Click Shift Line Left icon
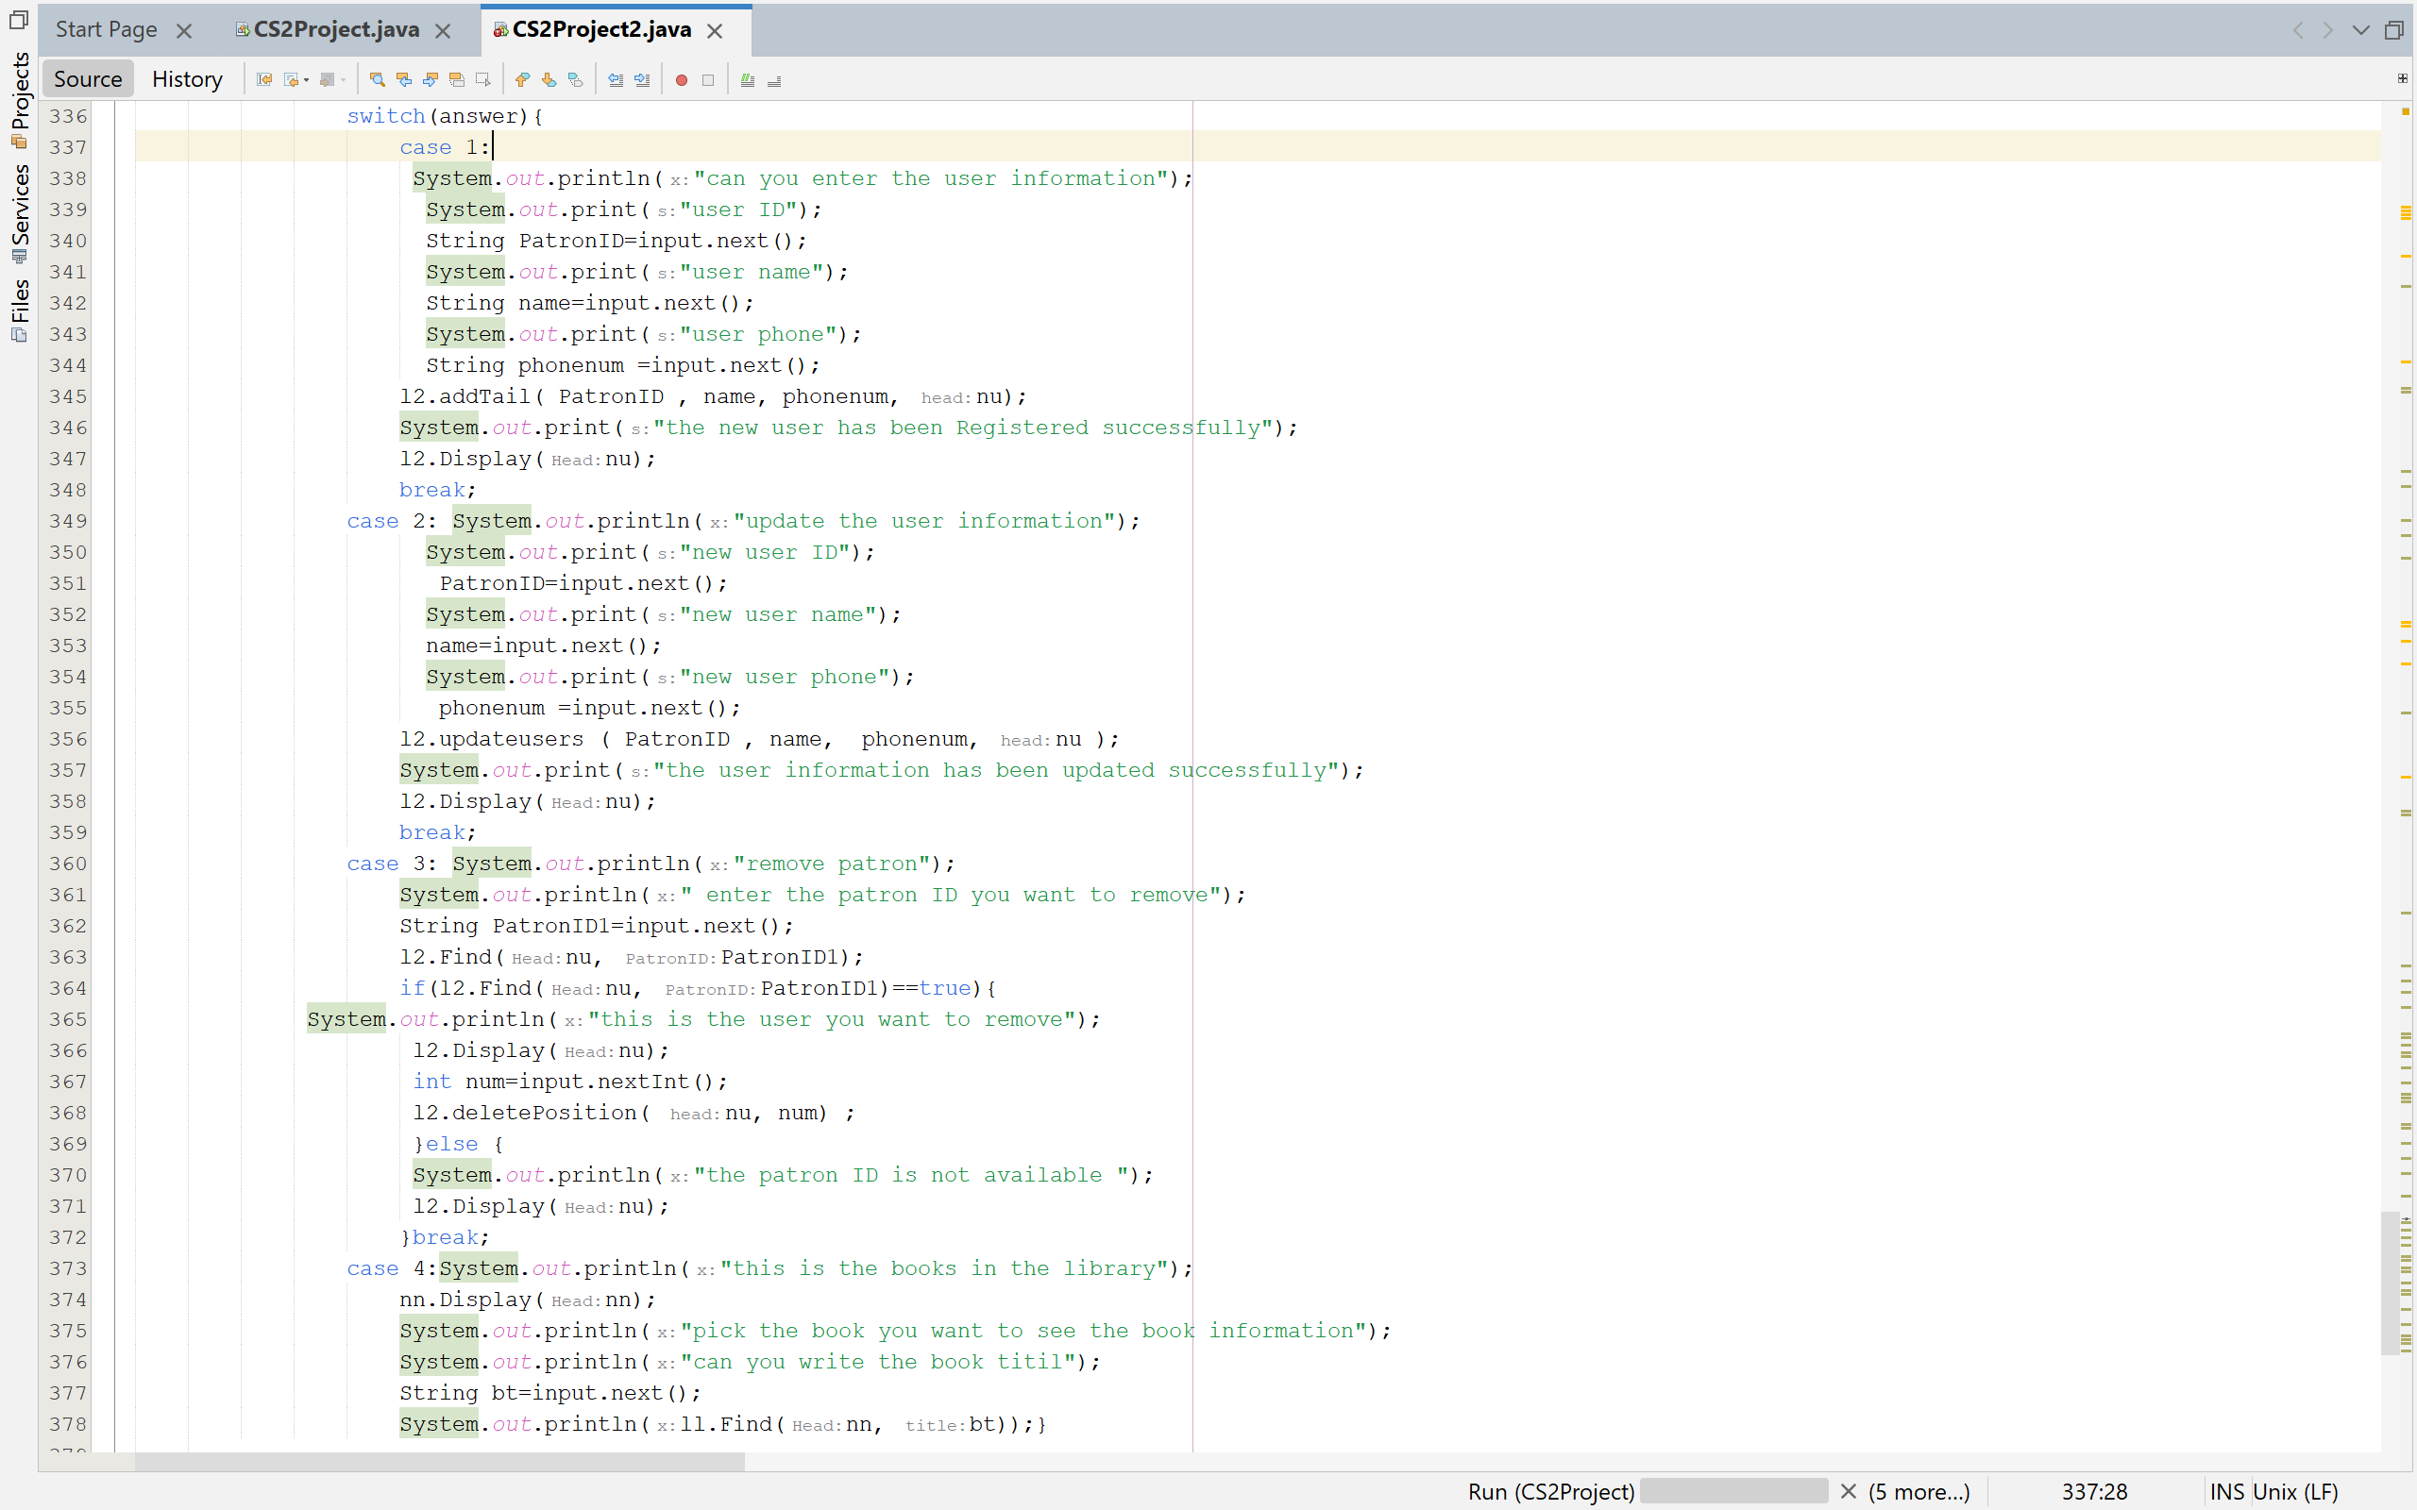This screenshot has height=1510, width=2417. point(616,80)
